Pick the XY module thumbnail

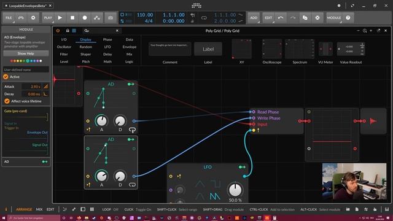(241, 49)
